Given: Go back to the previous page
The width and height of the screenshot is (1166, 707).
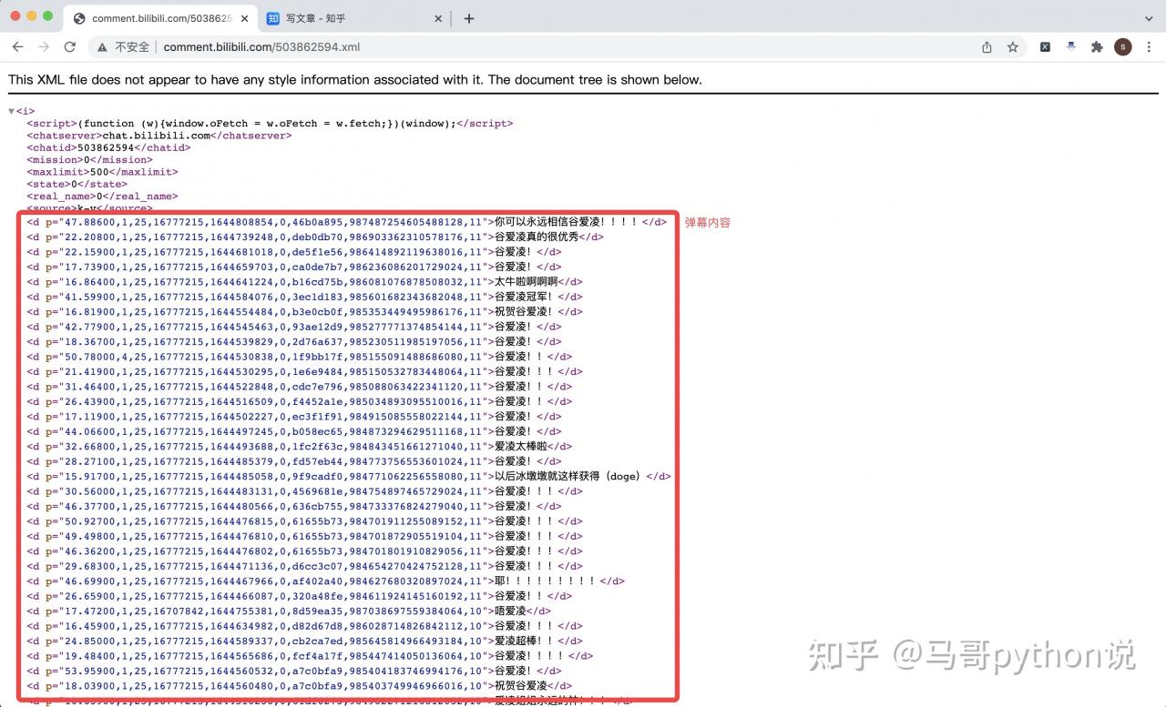Looking at the screenshot, I should (x=17, y=47).
